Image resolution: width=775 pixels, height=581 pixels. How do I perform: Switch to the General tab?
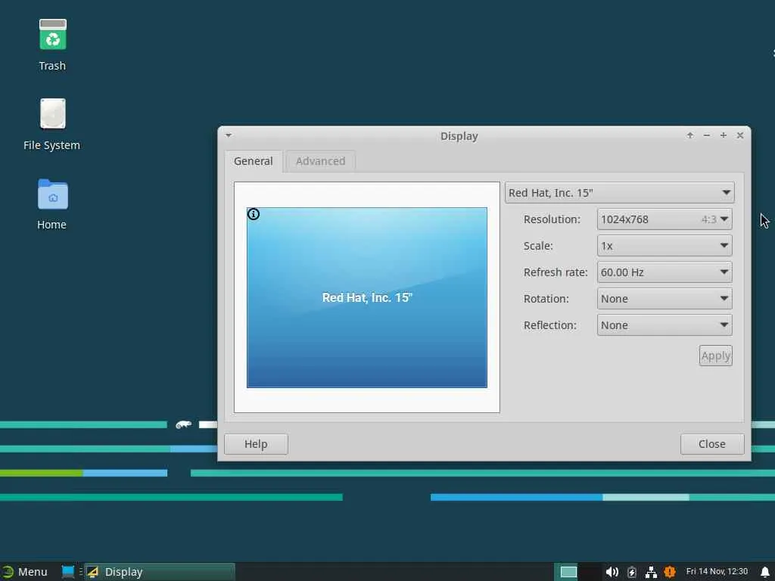[x=253, y=161]
